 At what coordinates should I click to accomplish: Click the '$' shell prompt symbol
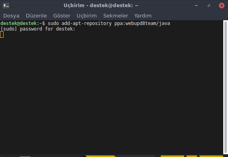43,23
